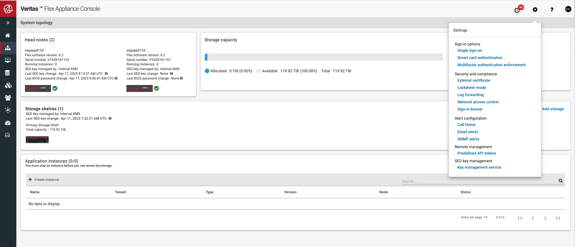Open the monitor icon in sidebar
This screenshot has height=247, width=575.
[x=8, y=60]
